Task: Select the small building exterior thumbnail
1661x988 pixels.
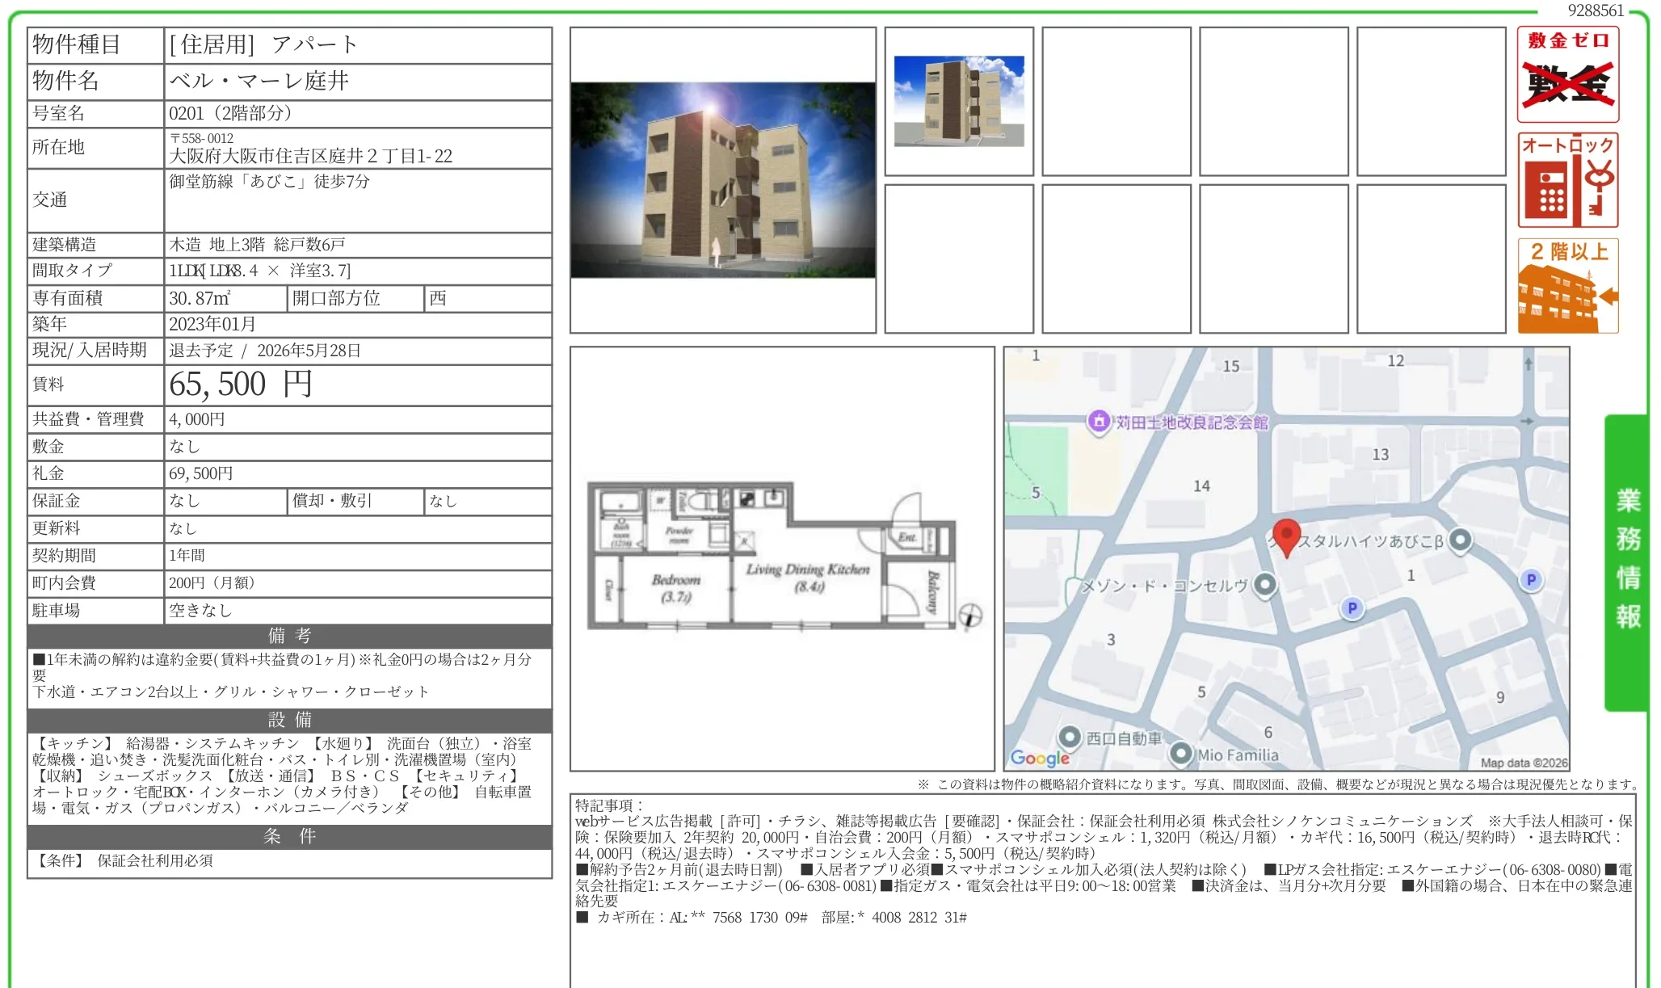Action: [x=959, y=101]
